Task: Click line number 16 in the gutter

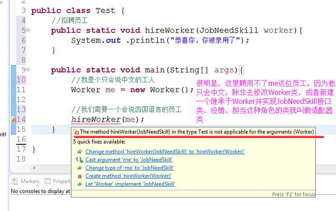Action: [21, 139]
